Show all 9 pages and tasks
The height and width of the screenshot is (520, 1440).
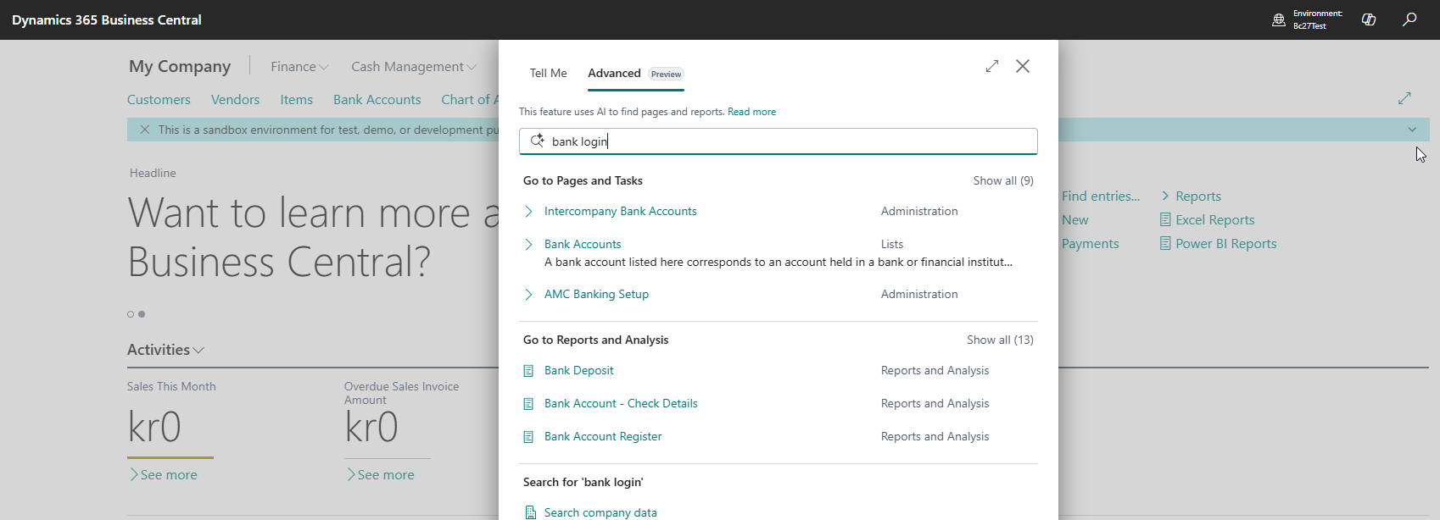pyautogui.click(x=1003, y=180)
